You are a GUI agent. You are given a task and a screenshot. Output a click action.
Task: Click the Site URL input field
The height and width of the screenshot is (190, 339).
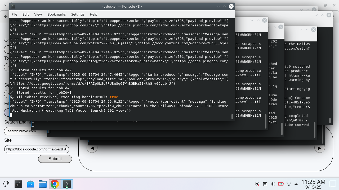[x=37, y=149]
